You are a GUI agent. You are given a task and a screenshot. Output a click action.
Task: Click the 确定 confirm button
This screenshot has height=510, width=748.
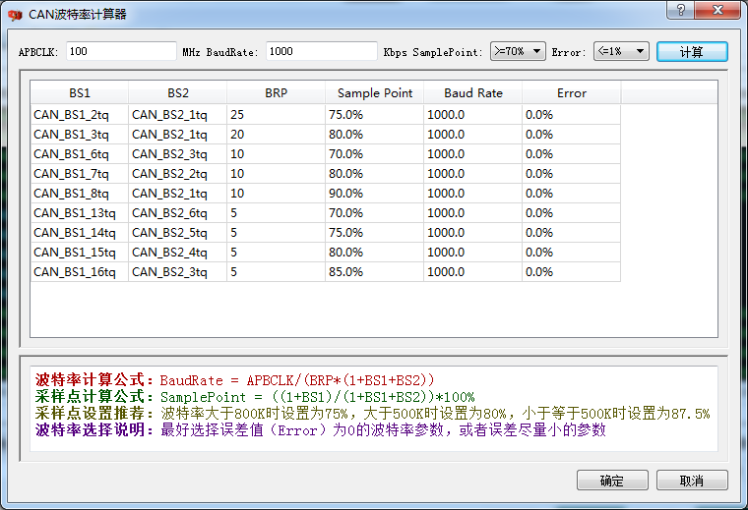click(x=612, y=481)
